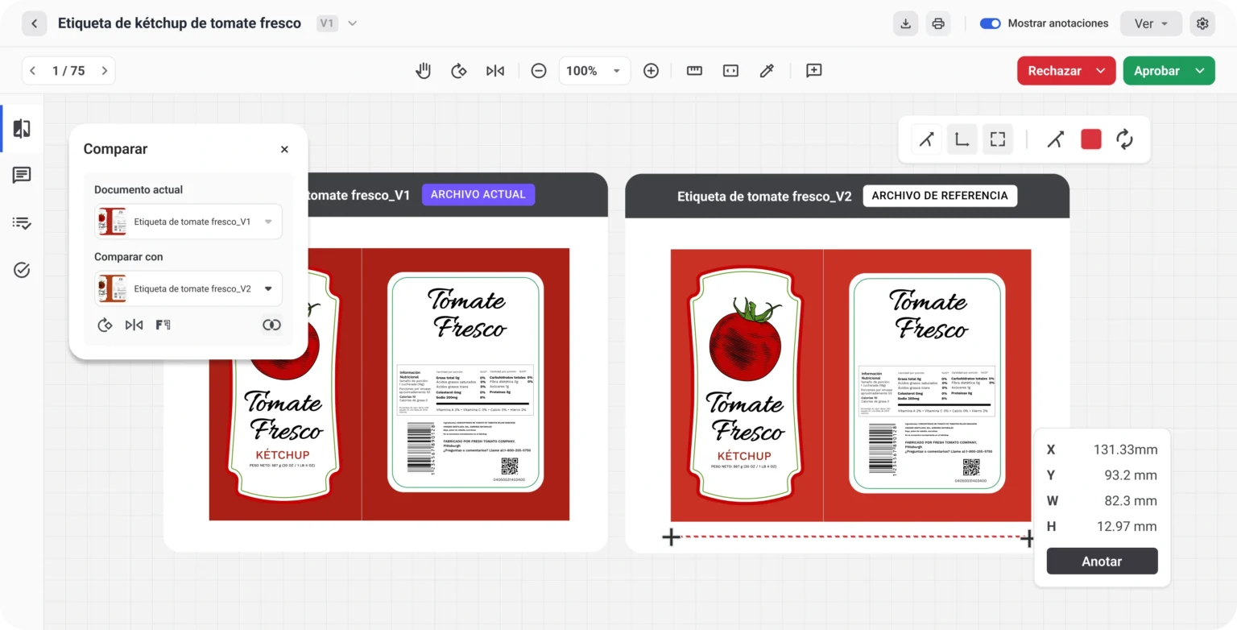Select the eyedropper color picker tool
The height and width of the screenshot is (630, 1237).
(767, 71)
